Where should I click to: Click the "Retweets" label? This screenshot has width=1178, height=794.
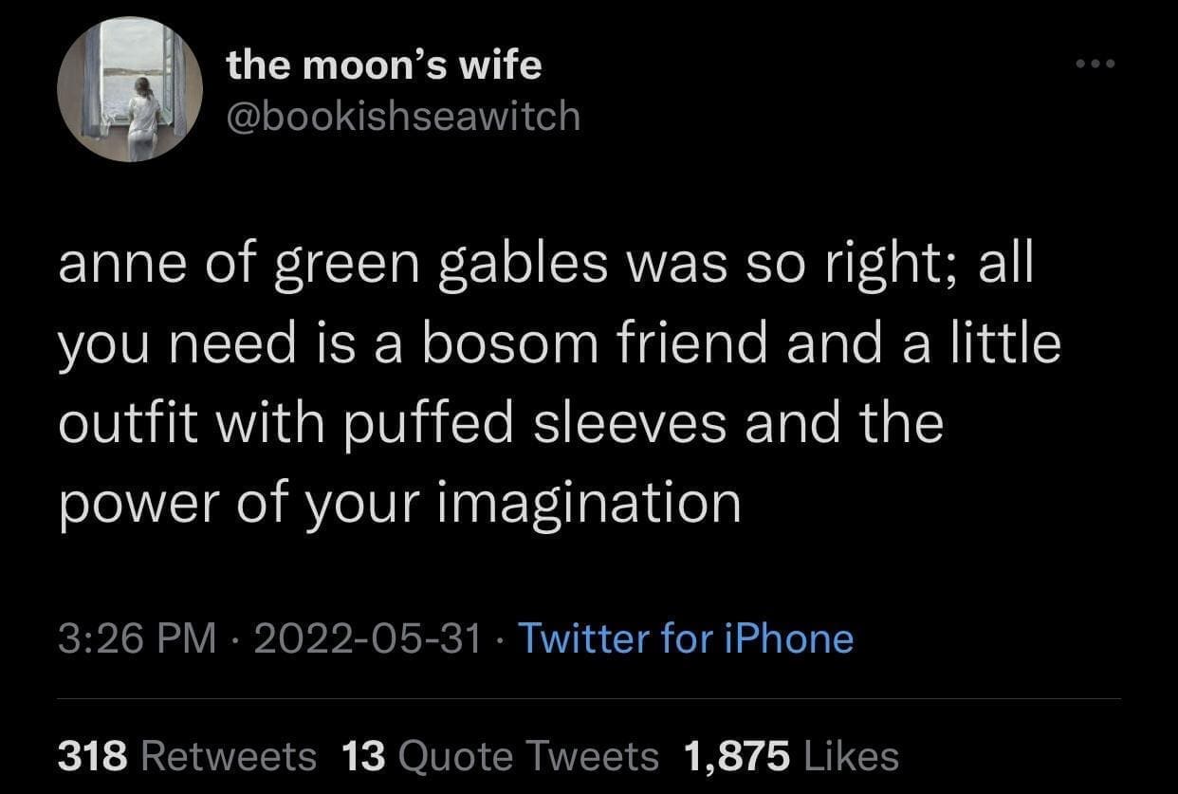coord(228,756)
